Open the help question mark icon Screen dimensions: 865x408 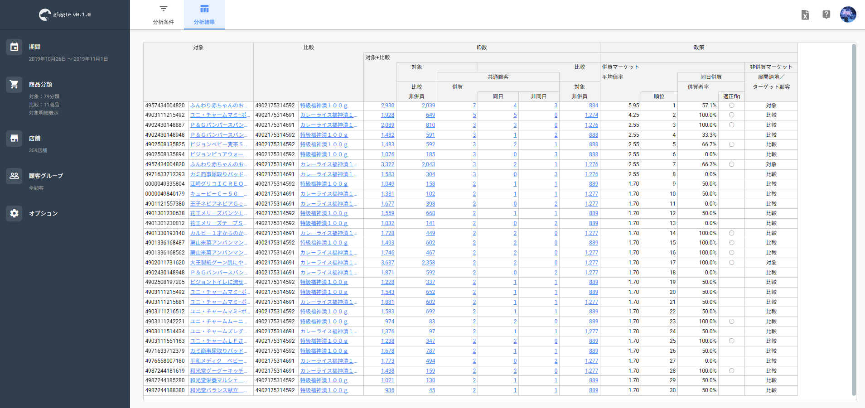click(x=826, y=15)
